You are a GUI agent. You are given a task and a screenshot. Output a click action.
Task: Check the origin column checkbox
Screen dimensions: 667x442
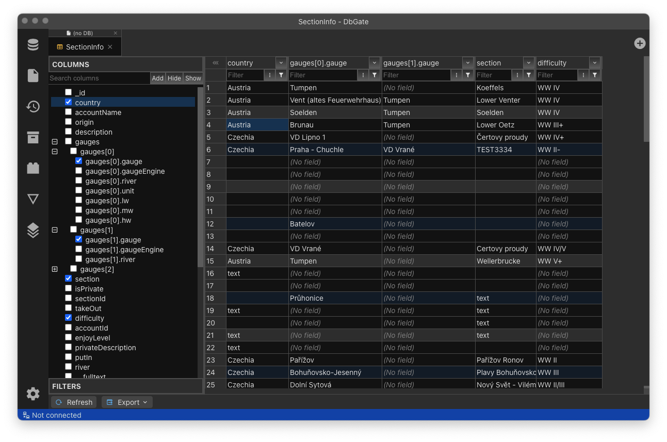click(x=68, y=122)
